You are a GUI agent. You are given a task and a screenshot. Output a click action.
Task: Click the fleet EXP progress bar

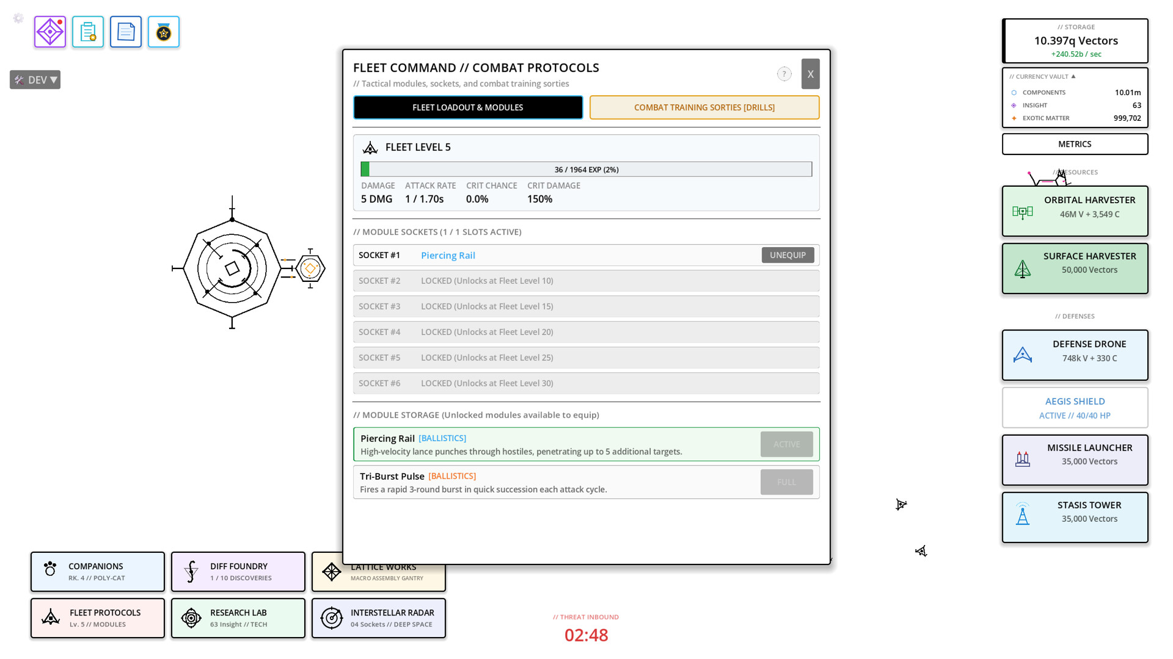tap(586, 170)
